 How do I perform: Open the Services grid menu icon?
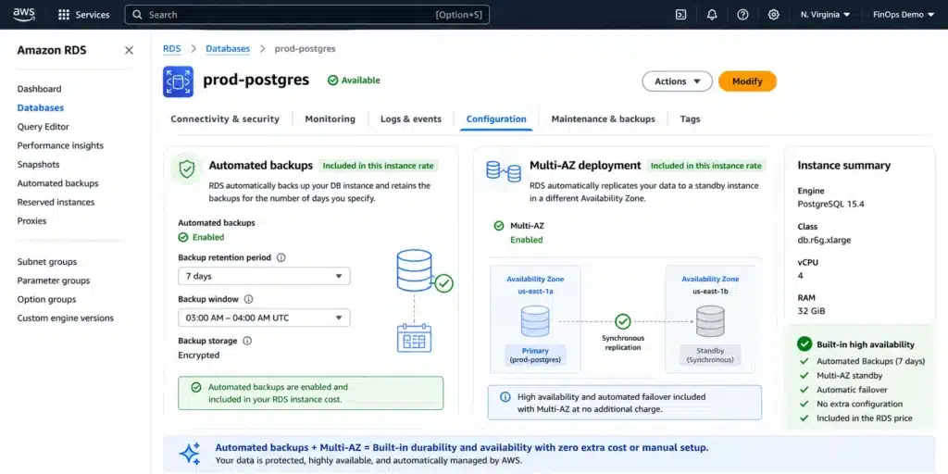64,15
